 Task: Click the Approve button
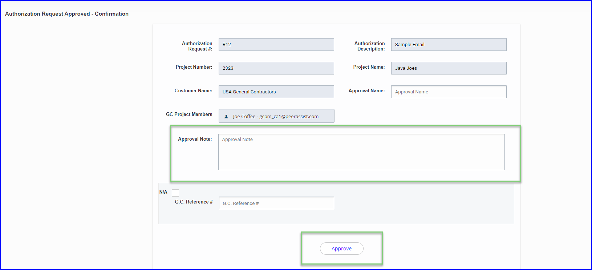pyautogui.click(x=341, y=249)
